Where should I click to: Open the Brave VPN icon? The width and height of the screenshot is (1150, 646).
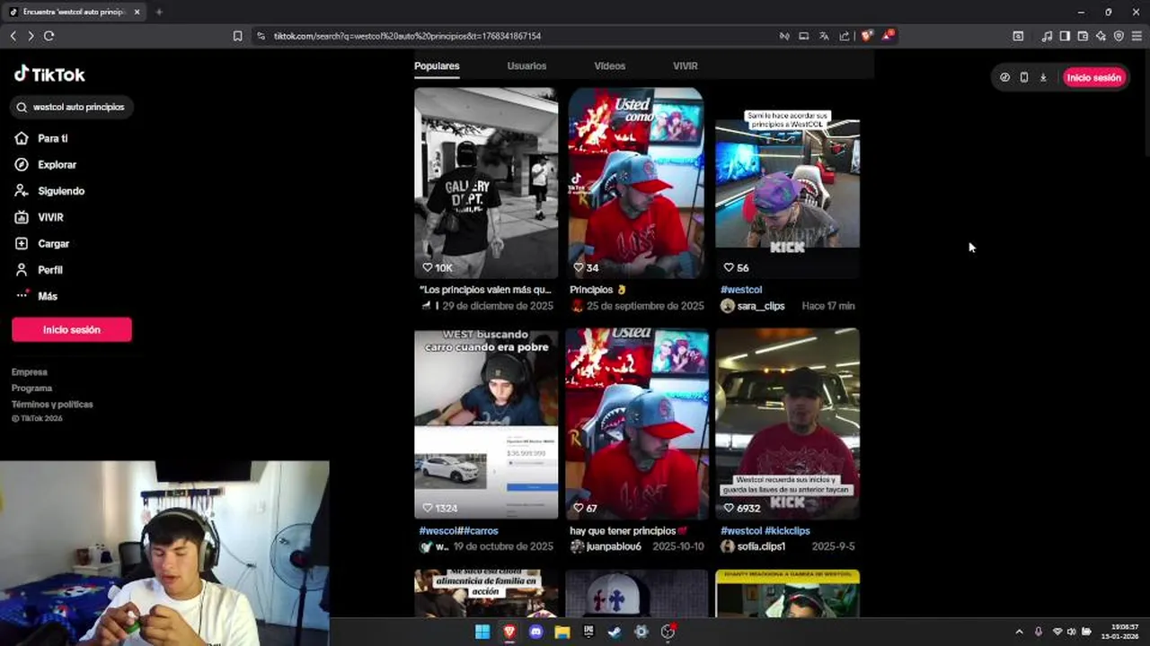click(x=1119, y=36)
